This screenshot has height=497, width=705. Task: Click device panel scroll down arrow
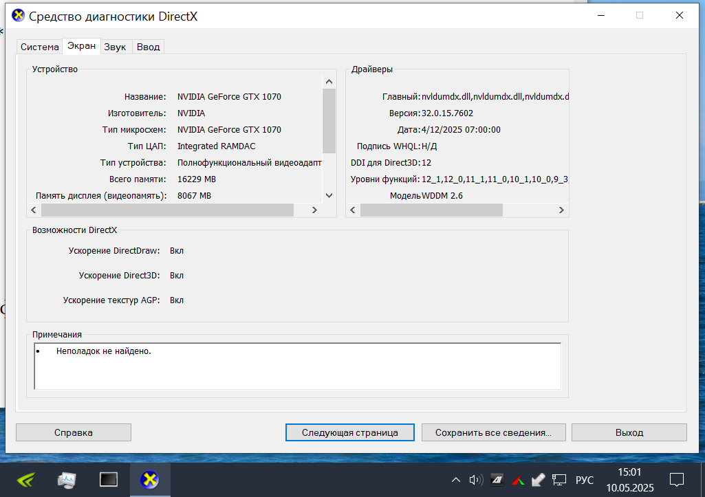[x=329, y=195]
